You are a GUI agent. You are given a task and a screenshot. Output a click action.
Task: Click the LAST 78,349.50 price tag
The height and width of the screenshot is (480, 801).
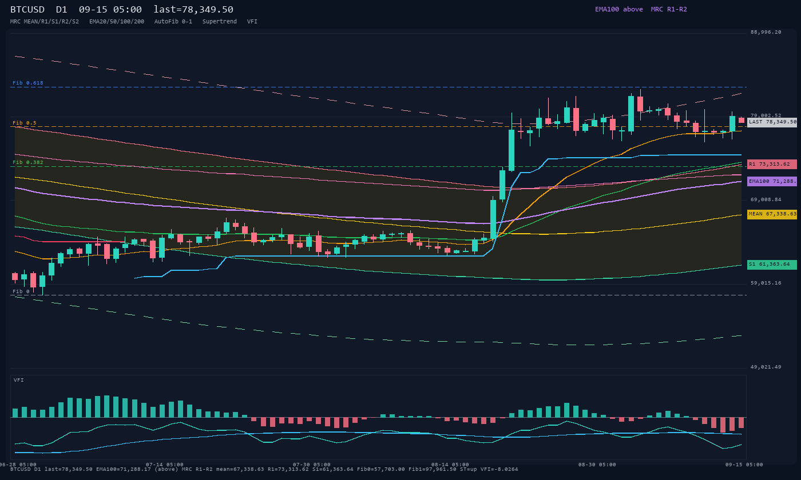[x=772, y=122]
